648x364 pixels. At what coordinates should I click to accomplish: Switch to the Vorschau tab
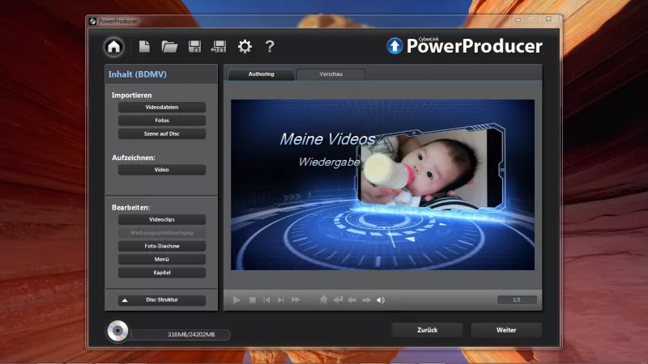point(330,74)
